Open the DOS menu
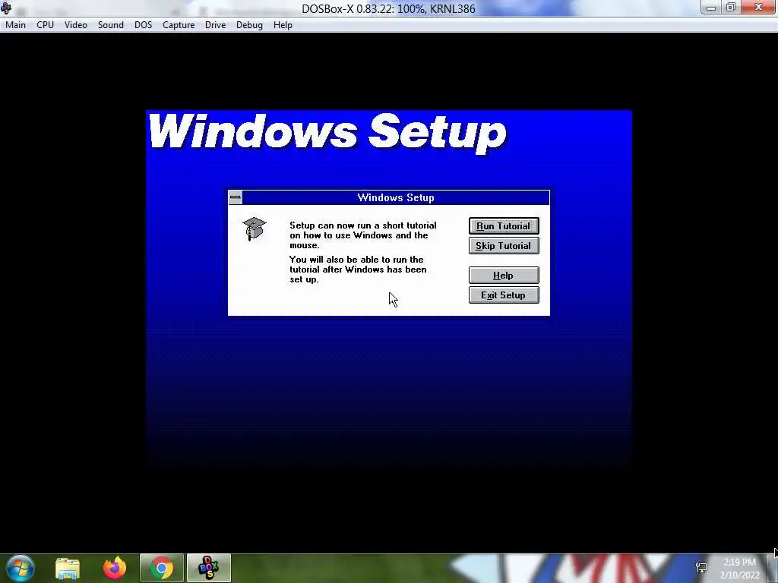Image resolution: width=778 pixels, height=583 pixels. pos(144,25)
